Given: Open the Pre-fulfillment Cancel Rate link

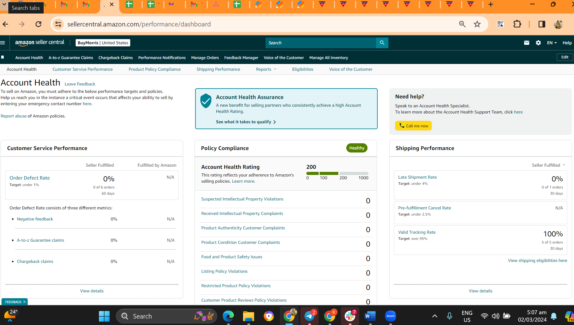Looking at the screenshot, I should (424, 208).
